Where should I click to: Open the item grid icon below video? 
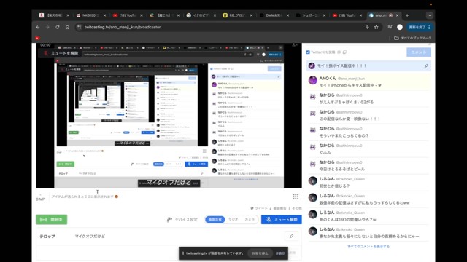(296, 196)
